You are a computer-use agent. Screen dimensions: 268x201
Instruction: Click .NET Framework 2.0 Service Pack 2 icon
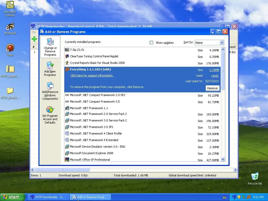click(x=67, y=114)
